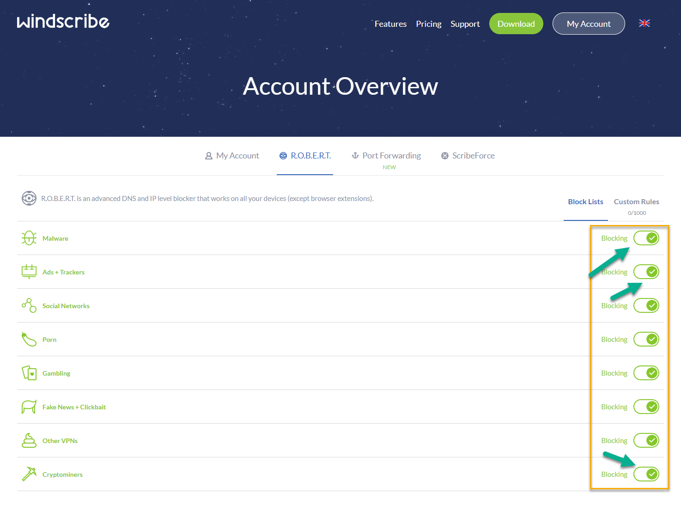Toggle Other VPNs blocking switch
The width and height of the screenshot is (681, 505).
[x=646, y=440]
